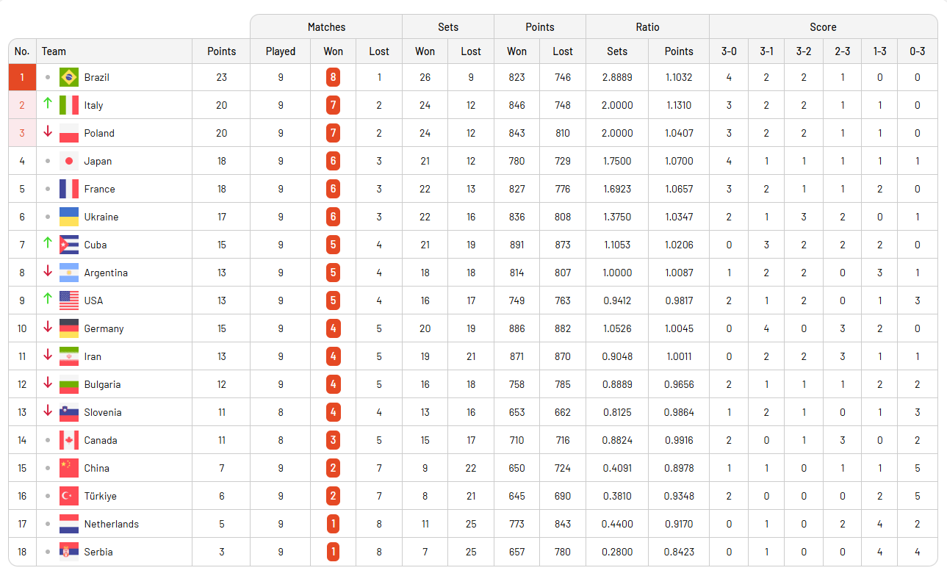
Task: Click the red rank 1 cell
Action: click(x=22, y=77)
